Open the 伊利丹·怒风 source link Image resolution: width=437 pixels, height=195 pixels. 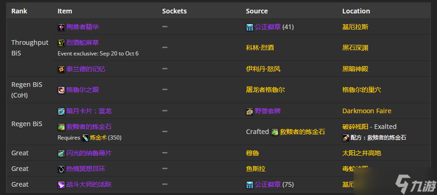263,69
